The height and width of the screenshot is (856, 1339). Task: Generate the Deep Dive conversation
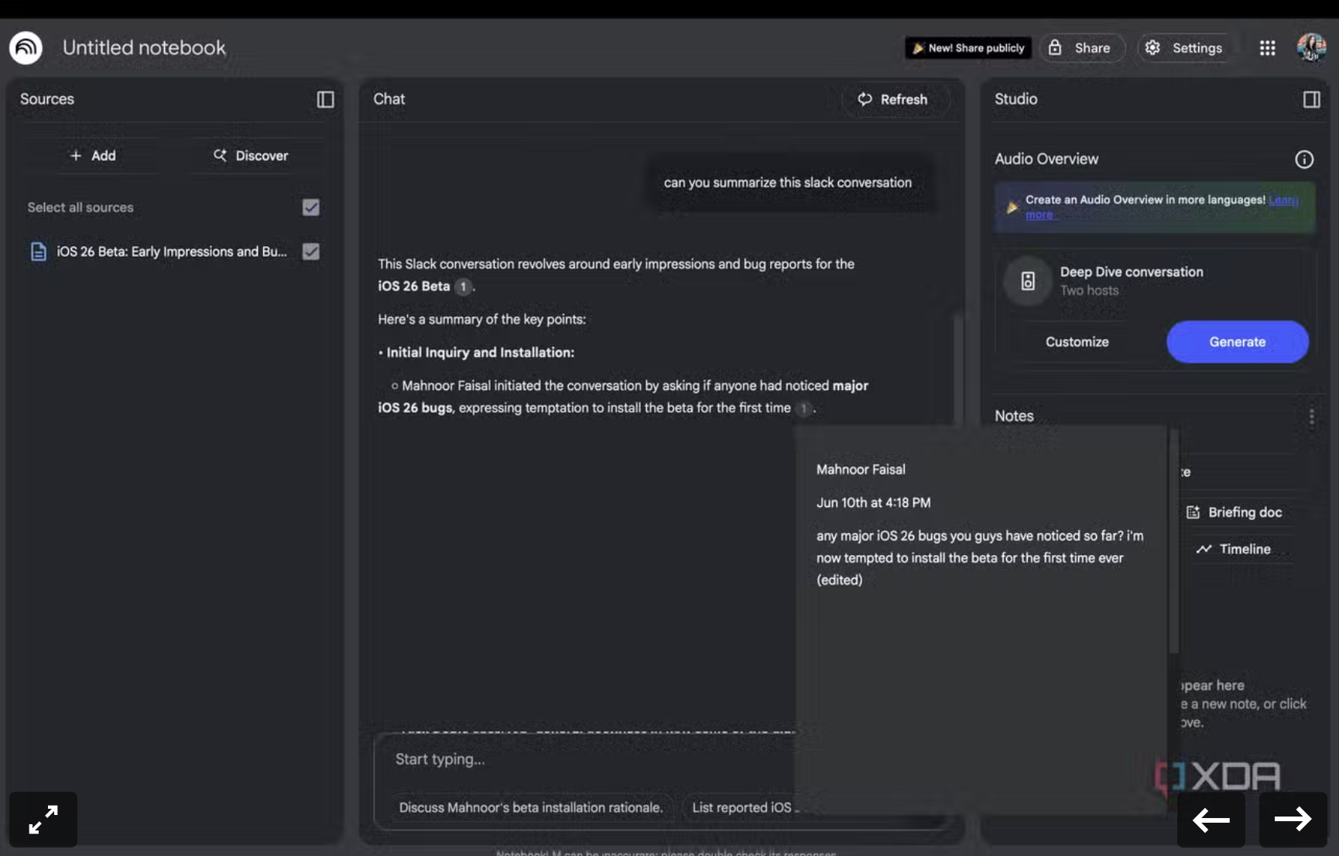tap(1237, 342)
